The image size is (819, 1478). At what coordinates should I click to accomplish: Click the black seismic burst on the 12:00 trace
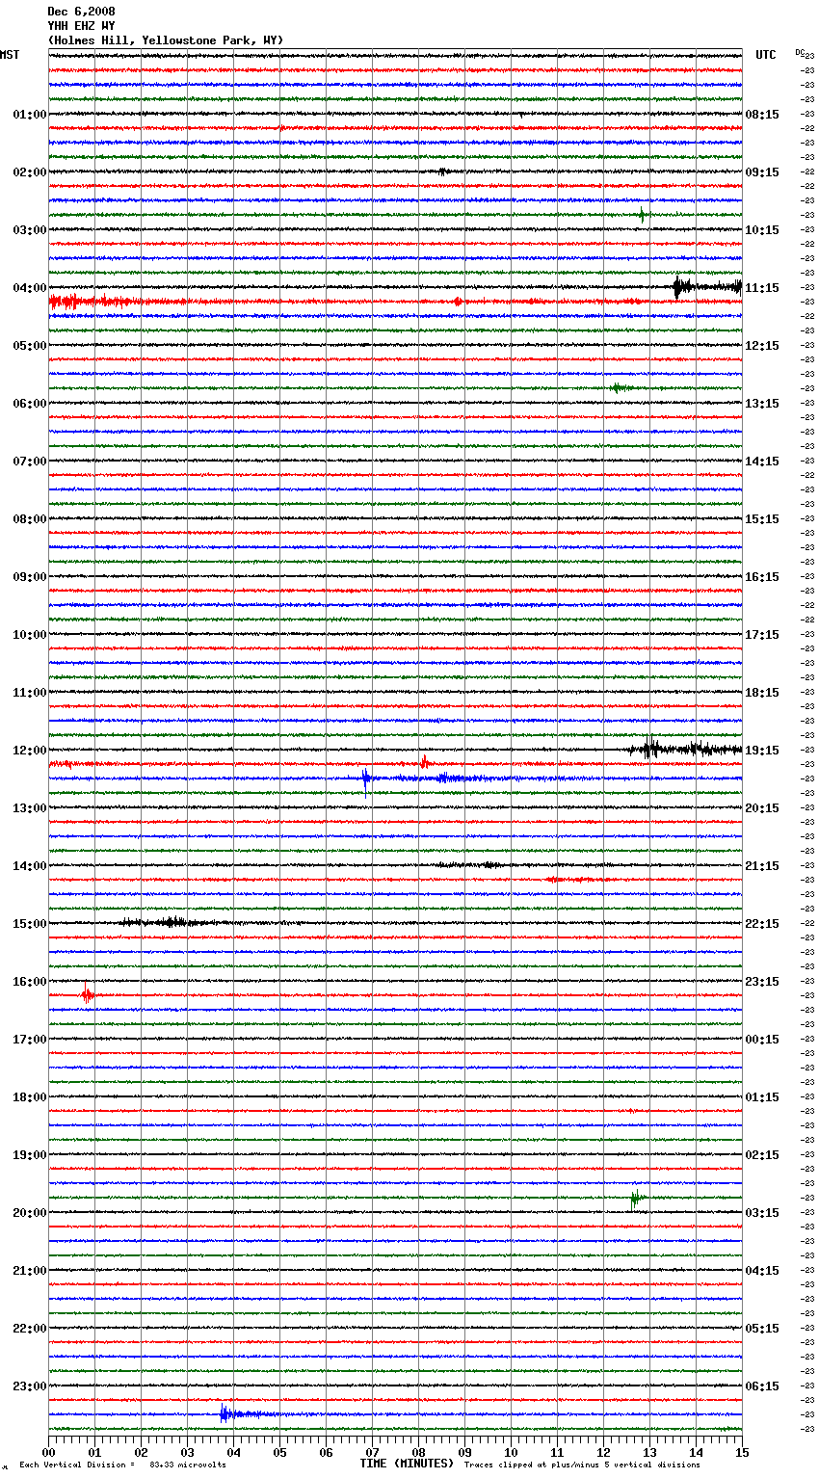click(x=684, y=749)
